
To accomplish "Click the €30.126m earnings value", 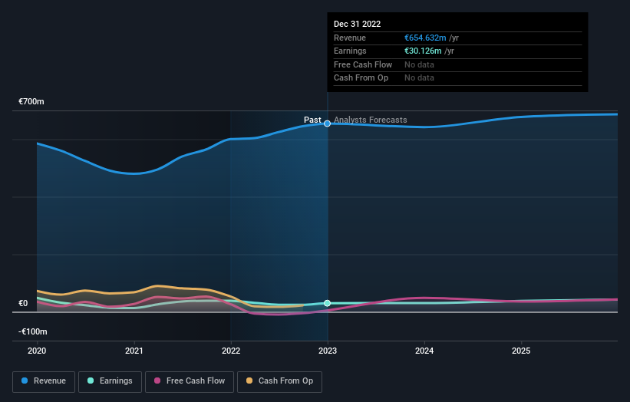I will coord(423,51).
